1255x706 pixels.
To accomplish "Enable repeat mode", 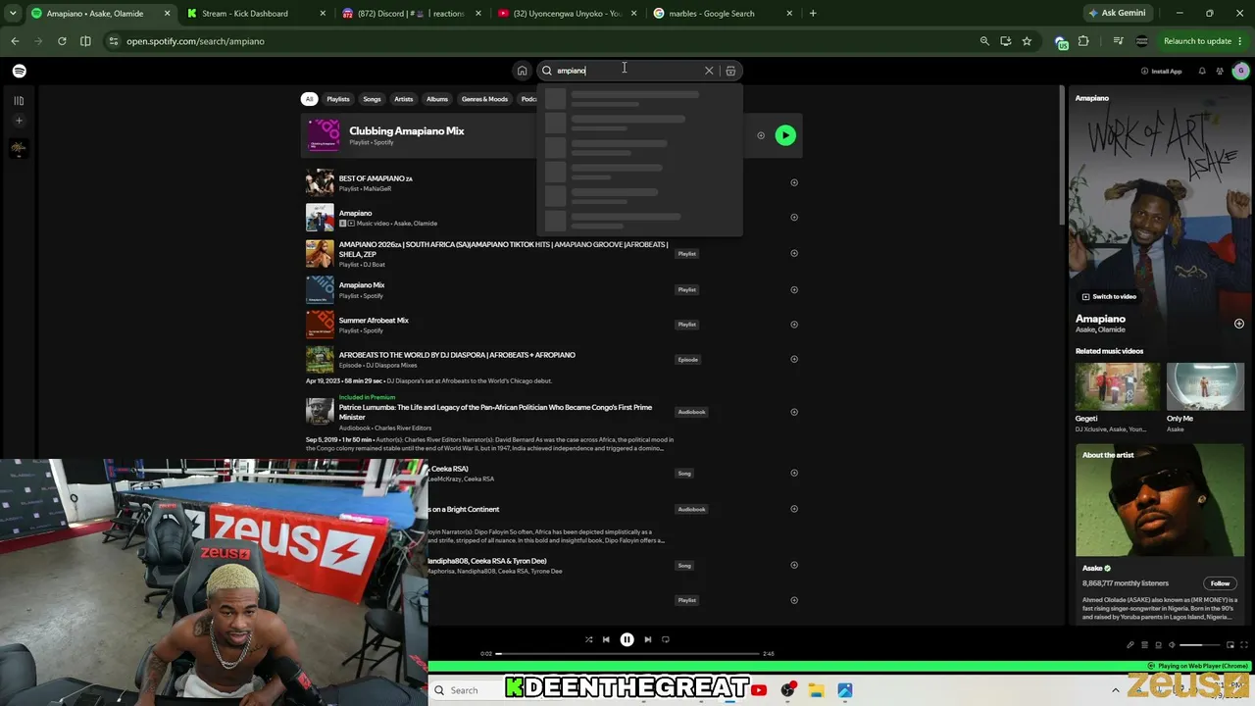I will [x=666, y=639].
